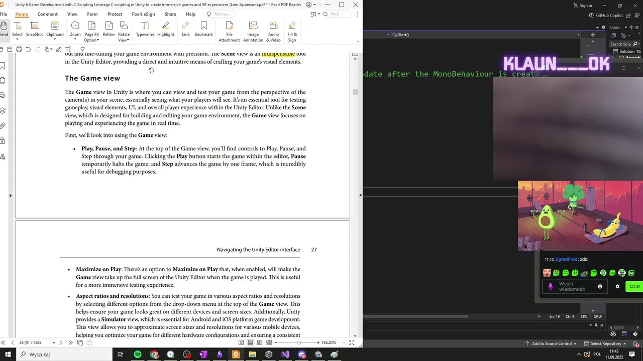643x361 pixels.
Task: Jump to the last page
Action: click(70, 342)
